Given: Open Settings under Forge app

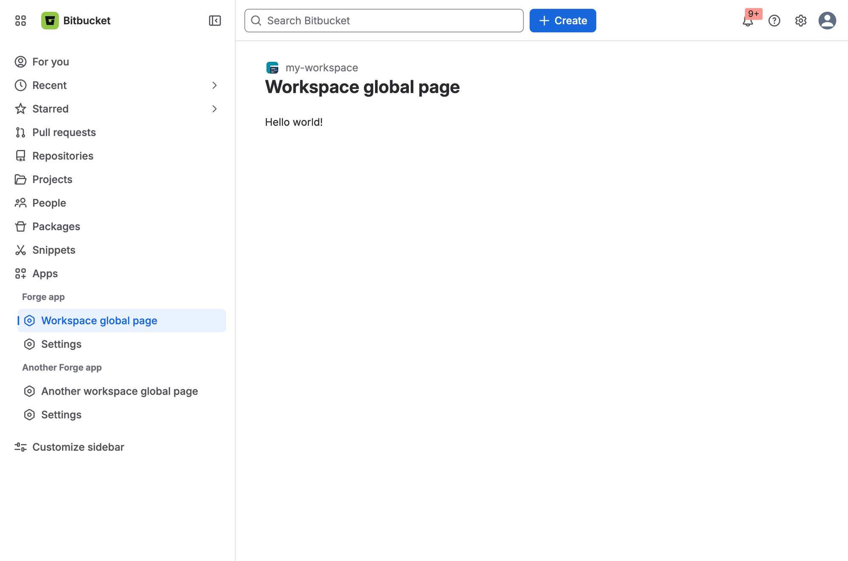Looking at the screenshot, I should [x=122, y=344].
